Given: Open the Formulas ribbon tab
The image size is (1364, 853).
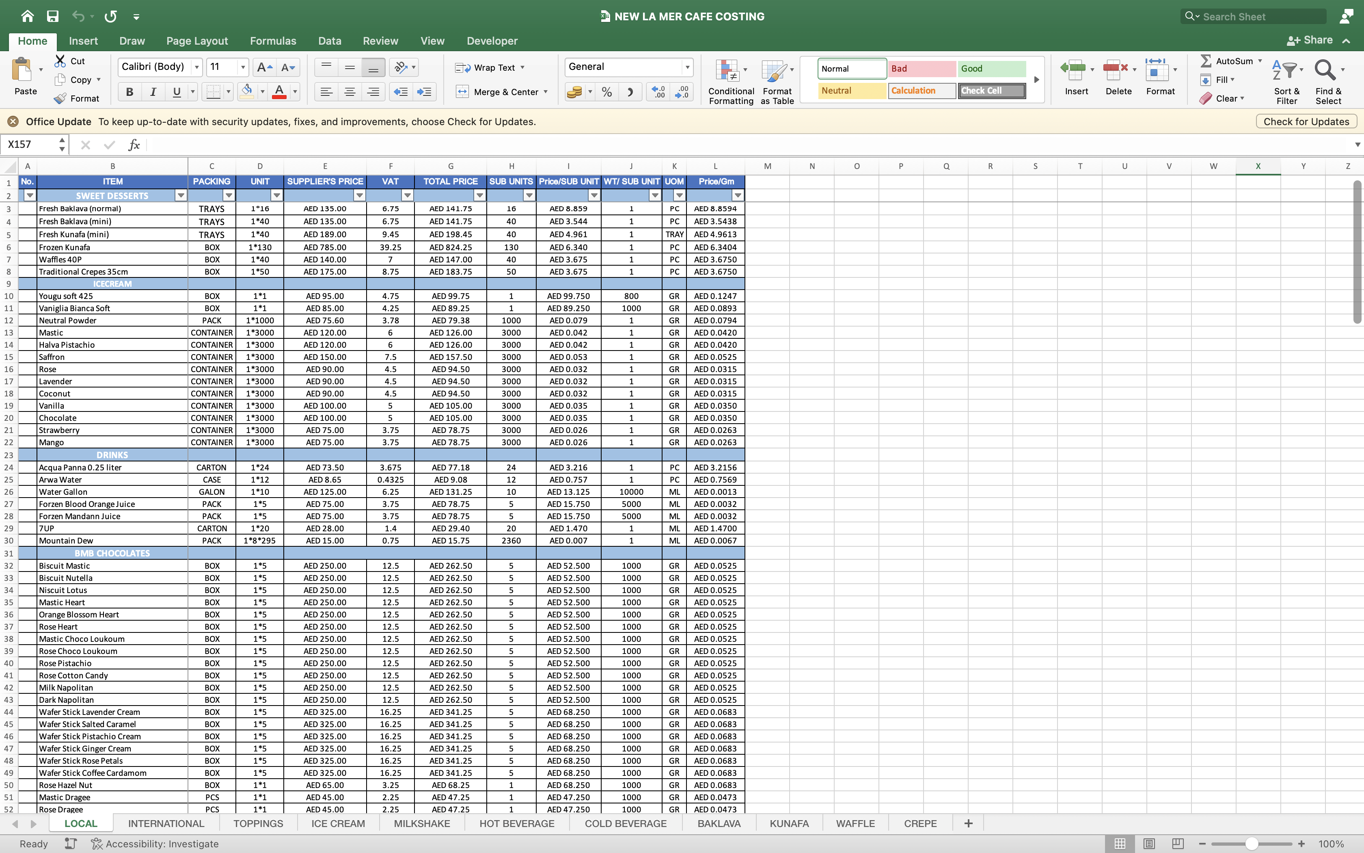Looking at the screenshot, I should point(273,41).
